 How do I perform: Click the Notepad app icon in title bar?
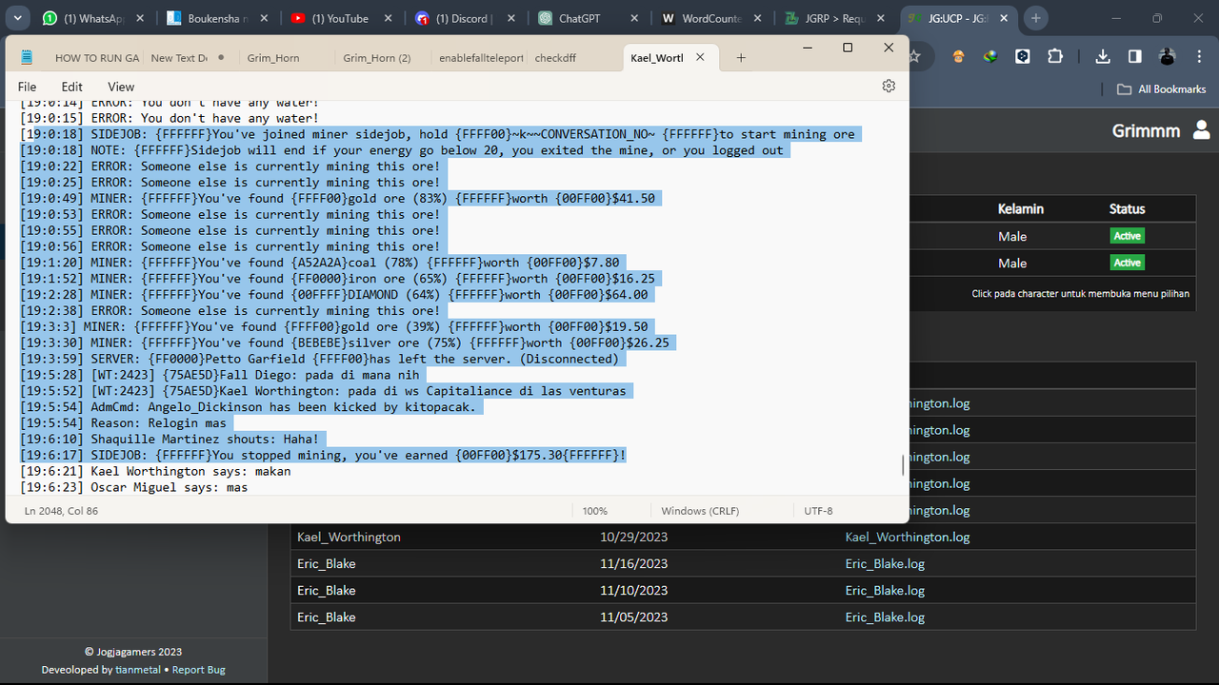point(27,57)
